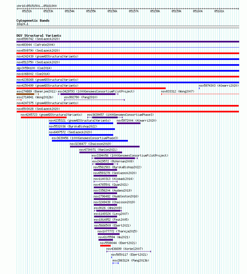Click esv1914952 (Feuk2005) label

point(111,220)
